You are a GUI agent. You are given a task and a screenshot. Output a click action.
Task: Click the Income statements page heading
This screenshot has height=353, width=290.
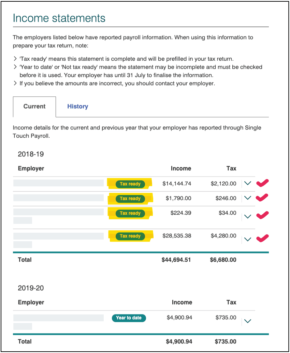click(59, 18)
